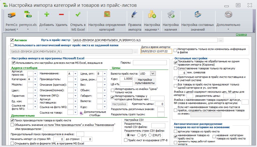The width and height of the screenshot is (257, 147).
Task: Toggle the Активен checkbox
Action: coord(12,40)
